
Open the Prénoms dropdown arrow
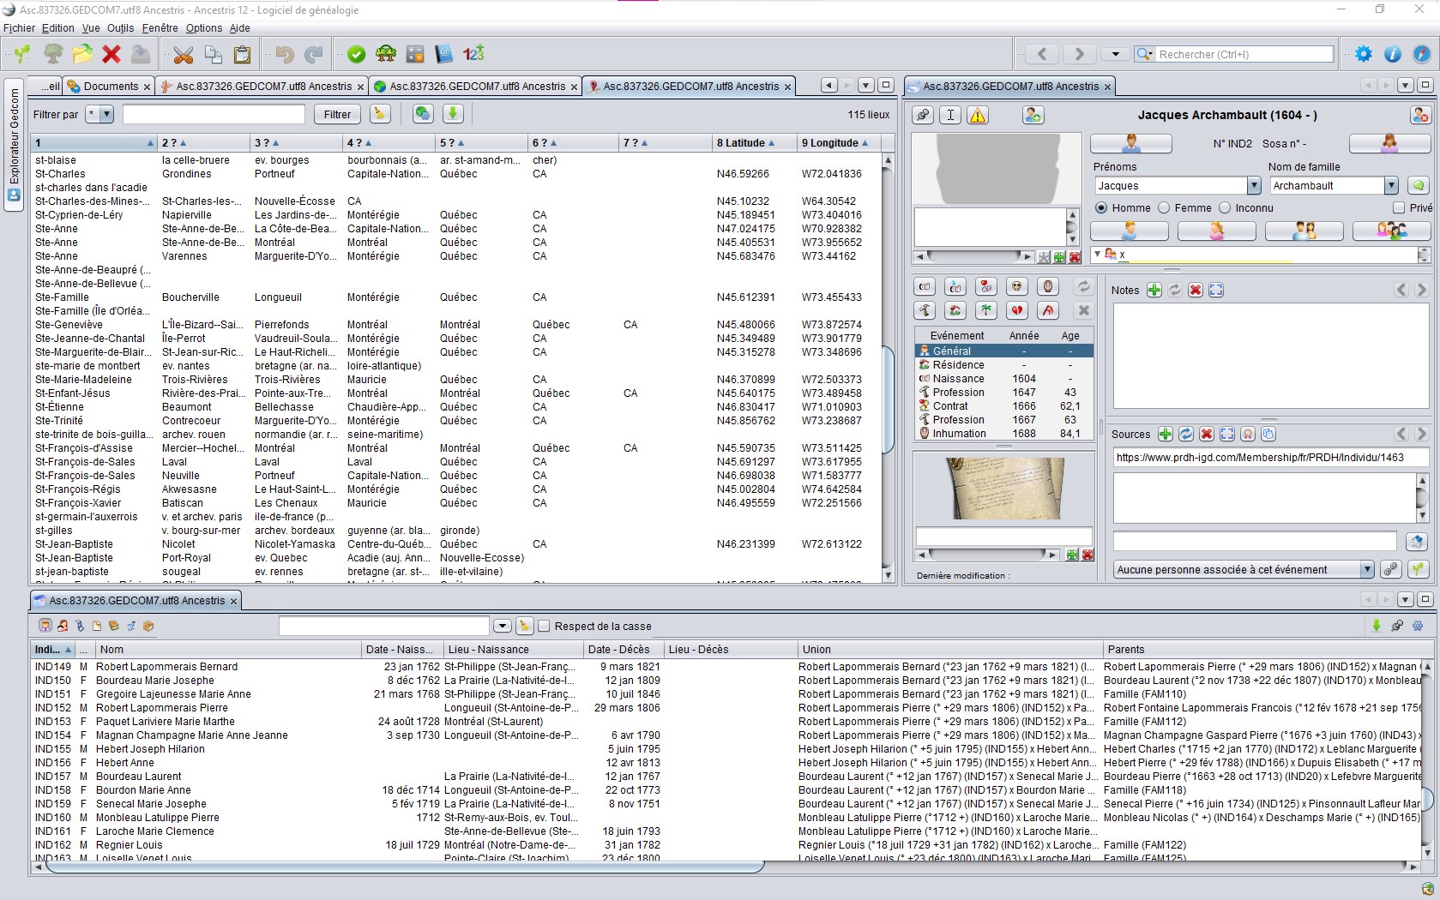(x=1254, y=186)
